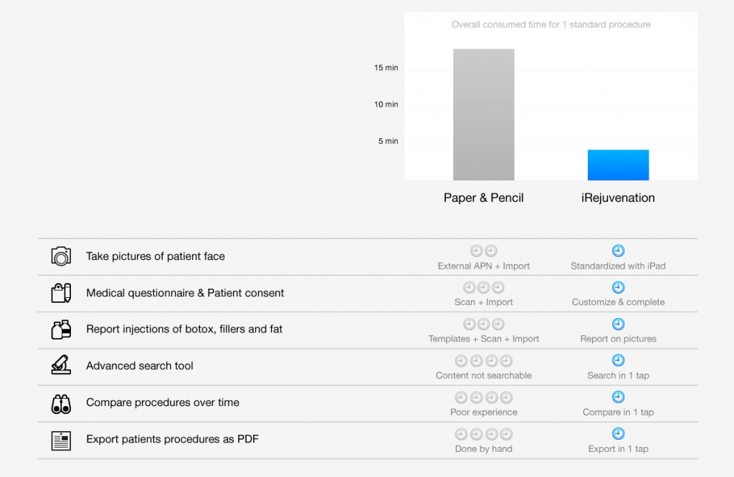Click the binoculars icon for Compare procedures
The image size is (734, 477).
(61, 403)
